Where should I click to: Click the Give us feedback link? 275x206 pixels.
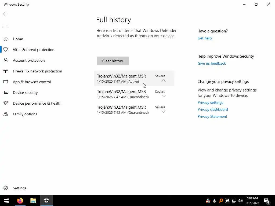coord(212,63)
